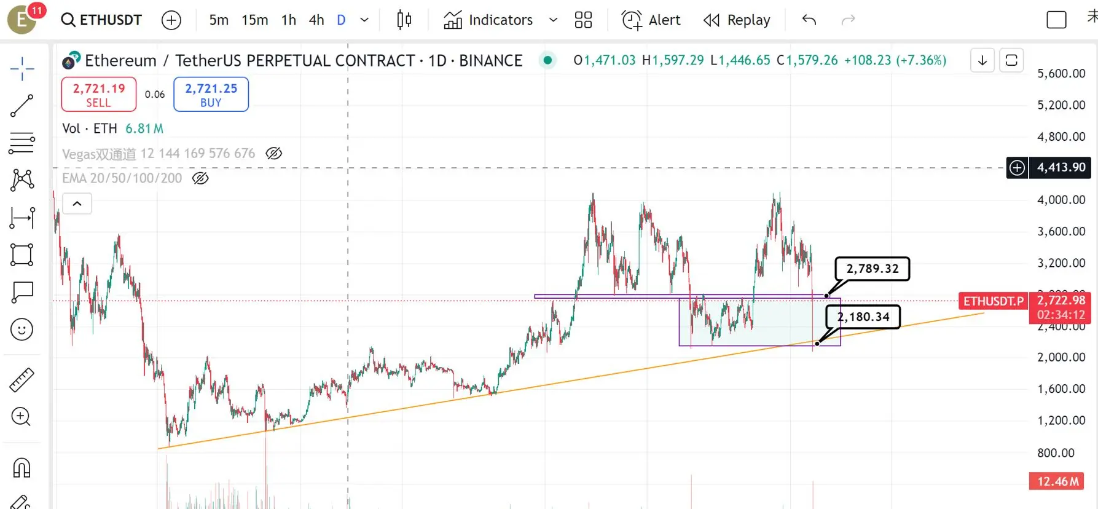Click the 4,000.00 price axis label
The image size is (1098, 509).
tap(1061, 200)
